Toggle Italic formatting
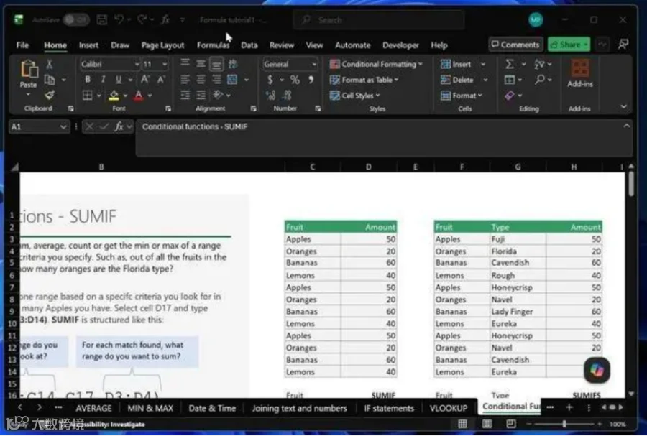The height and width of the screenshot is (436, 647). point(103,80)
